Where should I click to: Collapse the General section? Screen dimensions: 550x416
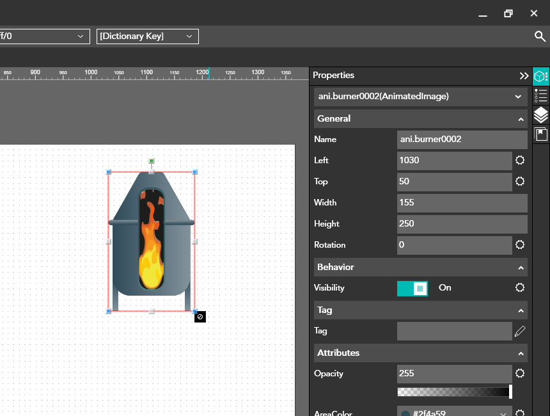pyautogui.click(x=521, y=119)
